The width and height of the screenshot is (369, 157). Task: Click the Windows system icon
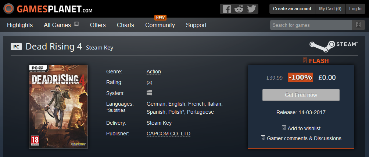click(x=150, y=92)
